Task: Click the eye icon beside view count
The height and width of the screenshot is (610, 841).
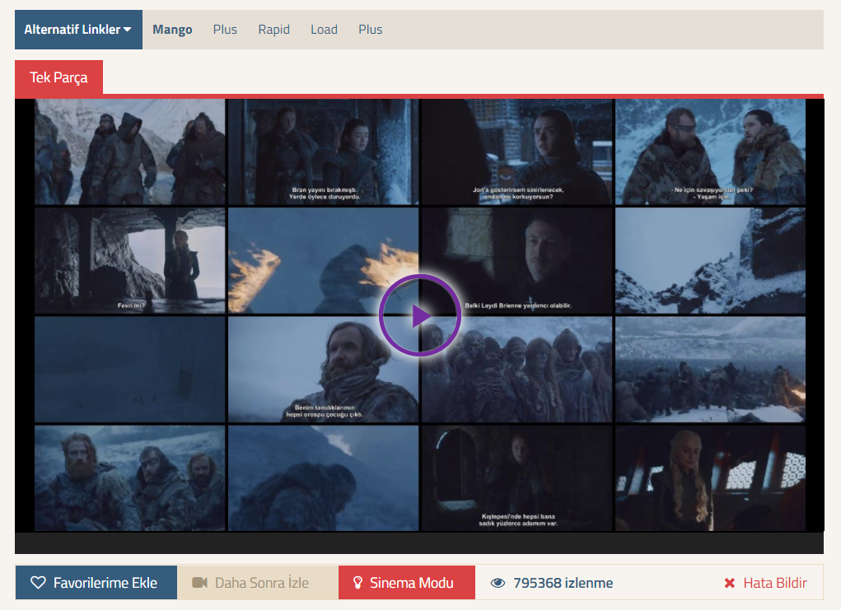Action: (498, 583)
